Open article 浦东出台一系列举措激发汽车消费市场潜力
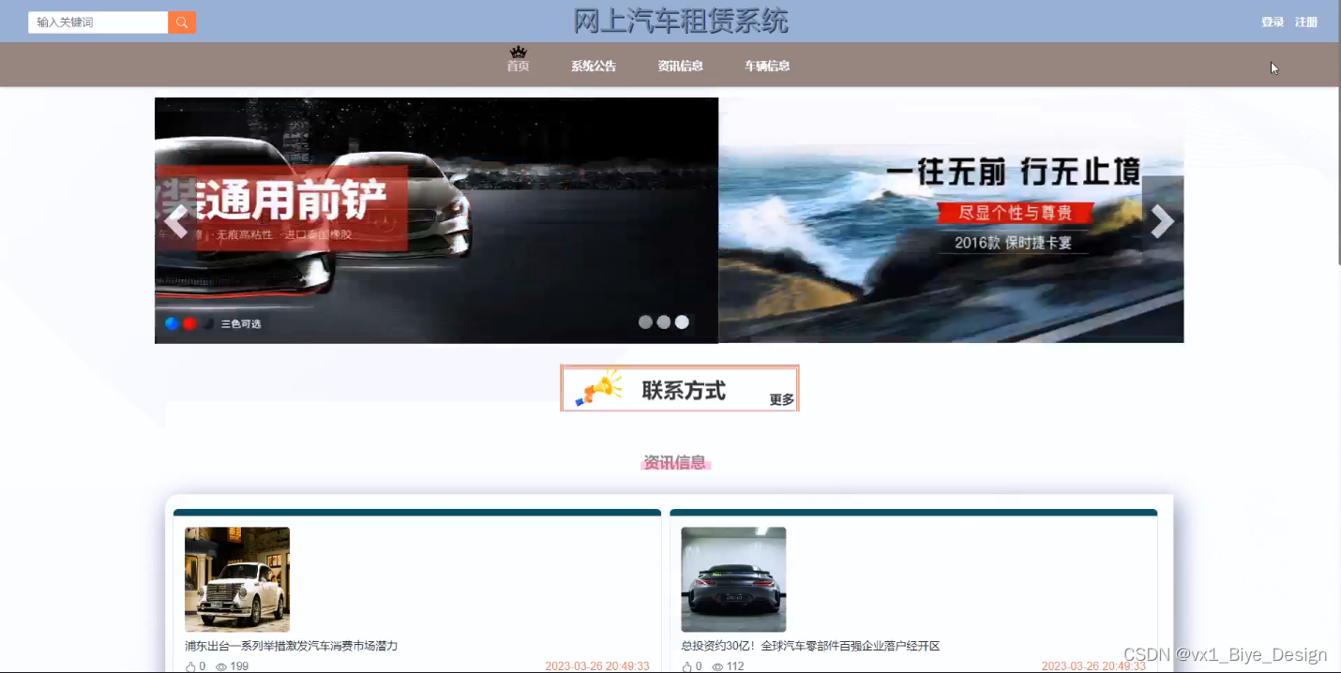The height and width of the screenshot is (673, 1341). pos(292,646)
